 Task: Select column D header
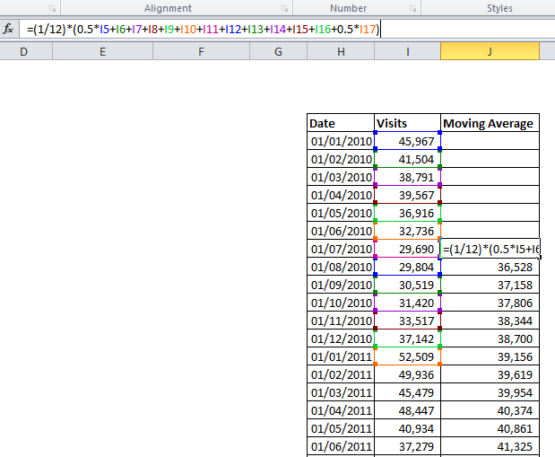(x=23, y=52)
